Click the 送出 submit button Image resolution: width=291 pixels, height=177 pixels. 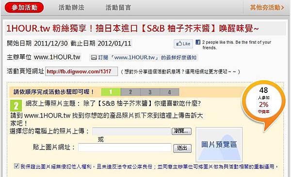click(182, 148)
